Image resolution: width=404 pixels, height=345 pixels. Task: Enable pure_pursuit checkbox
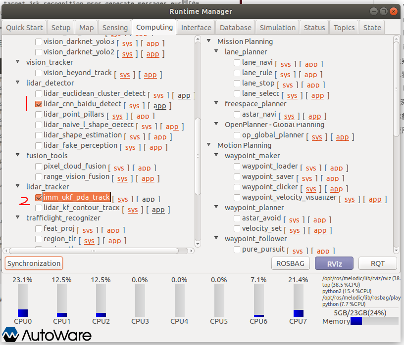point(237,249)
